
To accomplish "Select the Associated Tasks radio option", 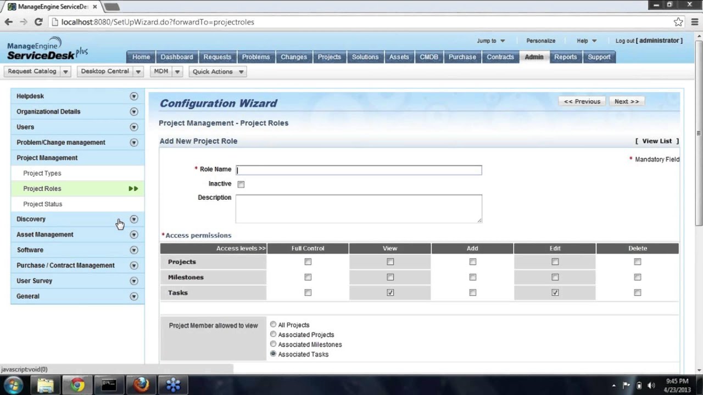I will tap(273, 354).
